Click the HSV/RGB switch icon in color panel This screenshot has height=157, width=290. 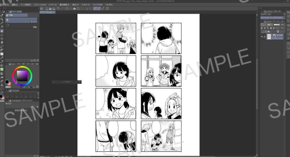click(38, 86)
